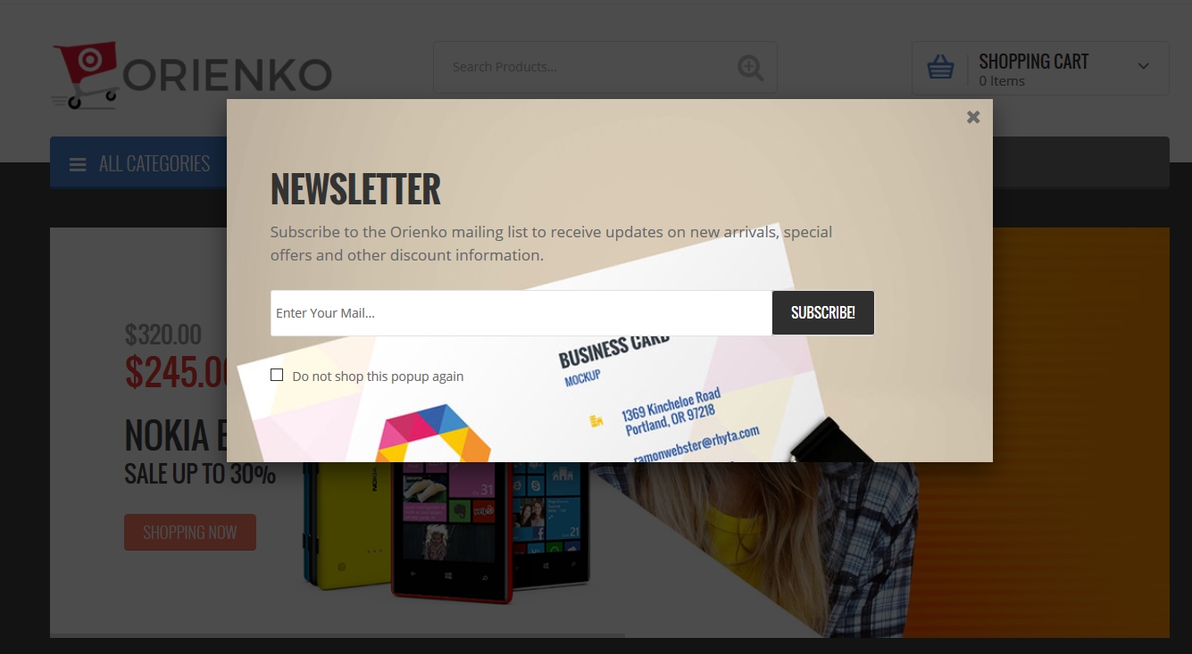Click the Subscribe! button
Screen dimensions: 1192x654
tap(823, 313)
